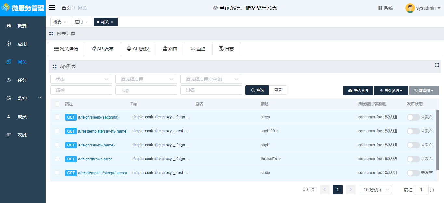Toggle publish switch for a/feign/sleep/{seconds}

point(413,117)
